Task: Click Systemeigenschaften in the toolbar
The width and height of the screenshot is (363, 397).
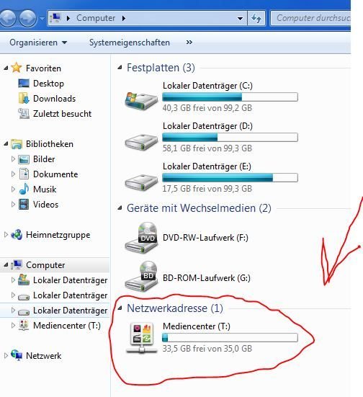Action: coord(130,43)
